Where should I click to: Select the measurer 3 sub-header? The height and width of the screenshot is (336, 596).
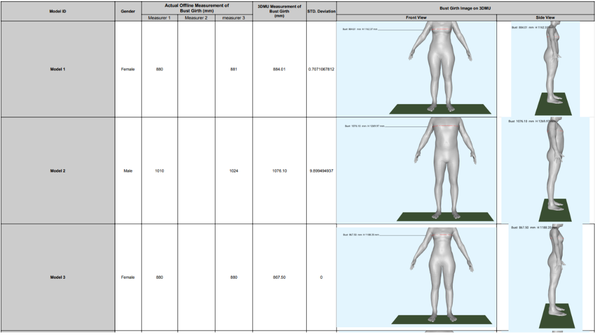232,17
